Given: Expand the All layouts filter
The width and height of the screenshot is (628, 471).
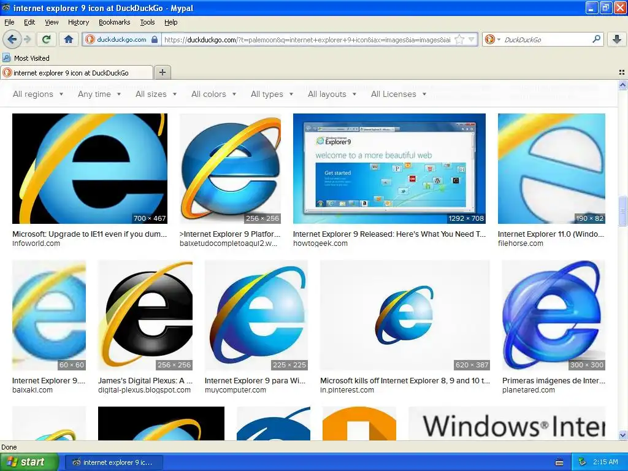Looking at the screenshot, I should (x=332, y=94).
